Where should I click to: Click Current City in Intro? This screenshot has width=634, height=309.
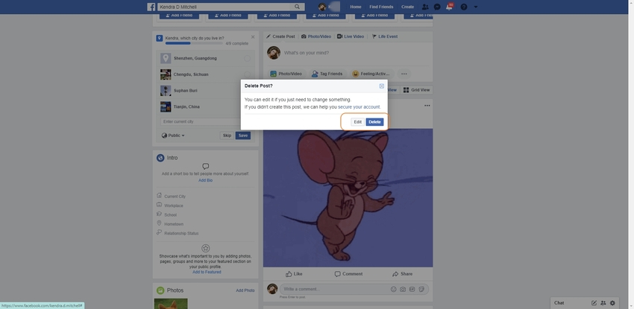(175, 197)
